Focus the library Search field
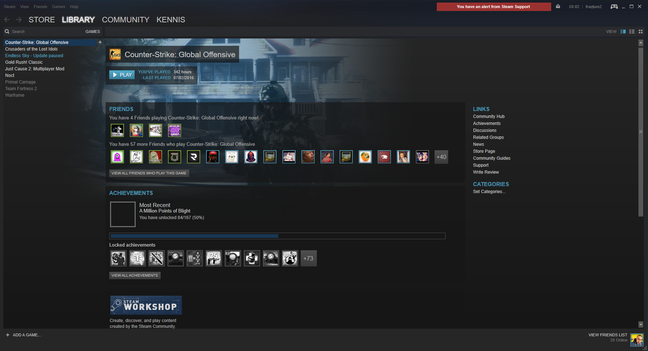The width and height of the screenshot is (648, 351). (x=44, y=32)
